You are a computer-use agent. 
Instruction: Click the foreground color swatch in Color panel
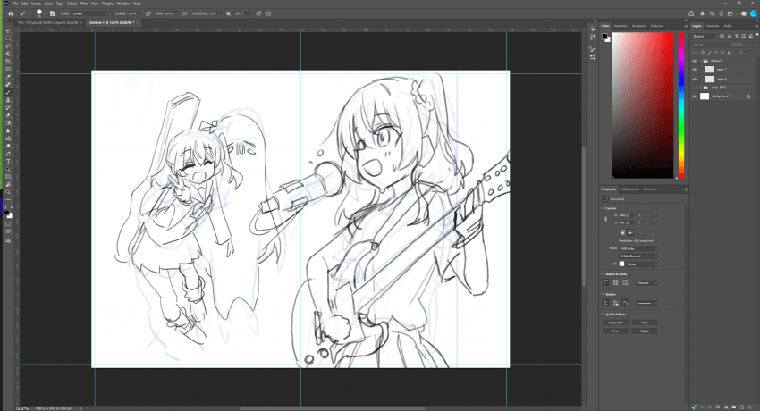[x=604, y=37]
